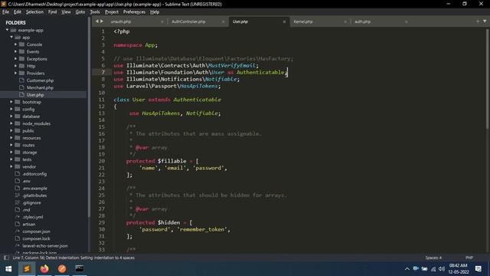Change PHP syntax in status bar
The image size is (490, 276).
(469, 258)
